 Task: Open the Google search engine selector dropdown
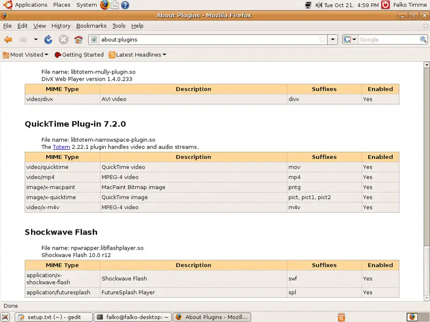(350, 40)
